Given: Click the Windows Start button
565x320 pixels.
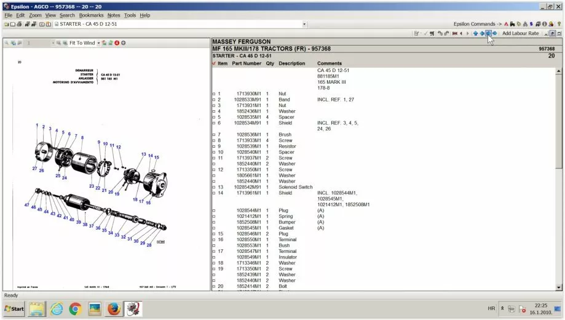Looking at the screenshot, I should pos(14,309).
